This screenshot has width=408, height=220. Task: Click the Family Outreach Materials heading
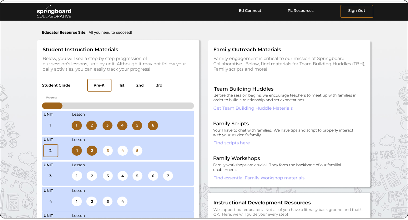tap(247, 49)
